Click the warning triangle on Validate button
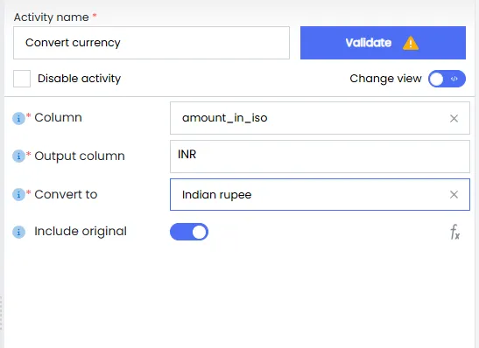 [x=411, y=43]
